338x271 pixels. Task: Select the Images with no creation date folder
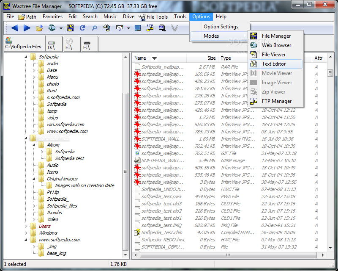point(84,185)
